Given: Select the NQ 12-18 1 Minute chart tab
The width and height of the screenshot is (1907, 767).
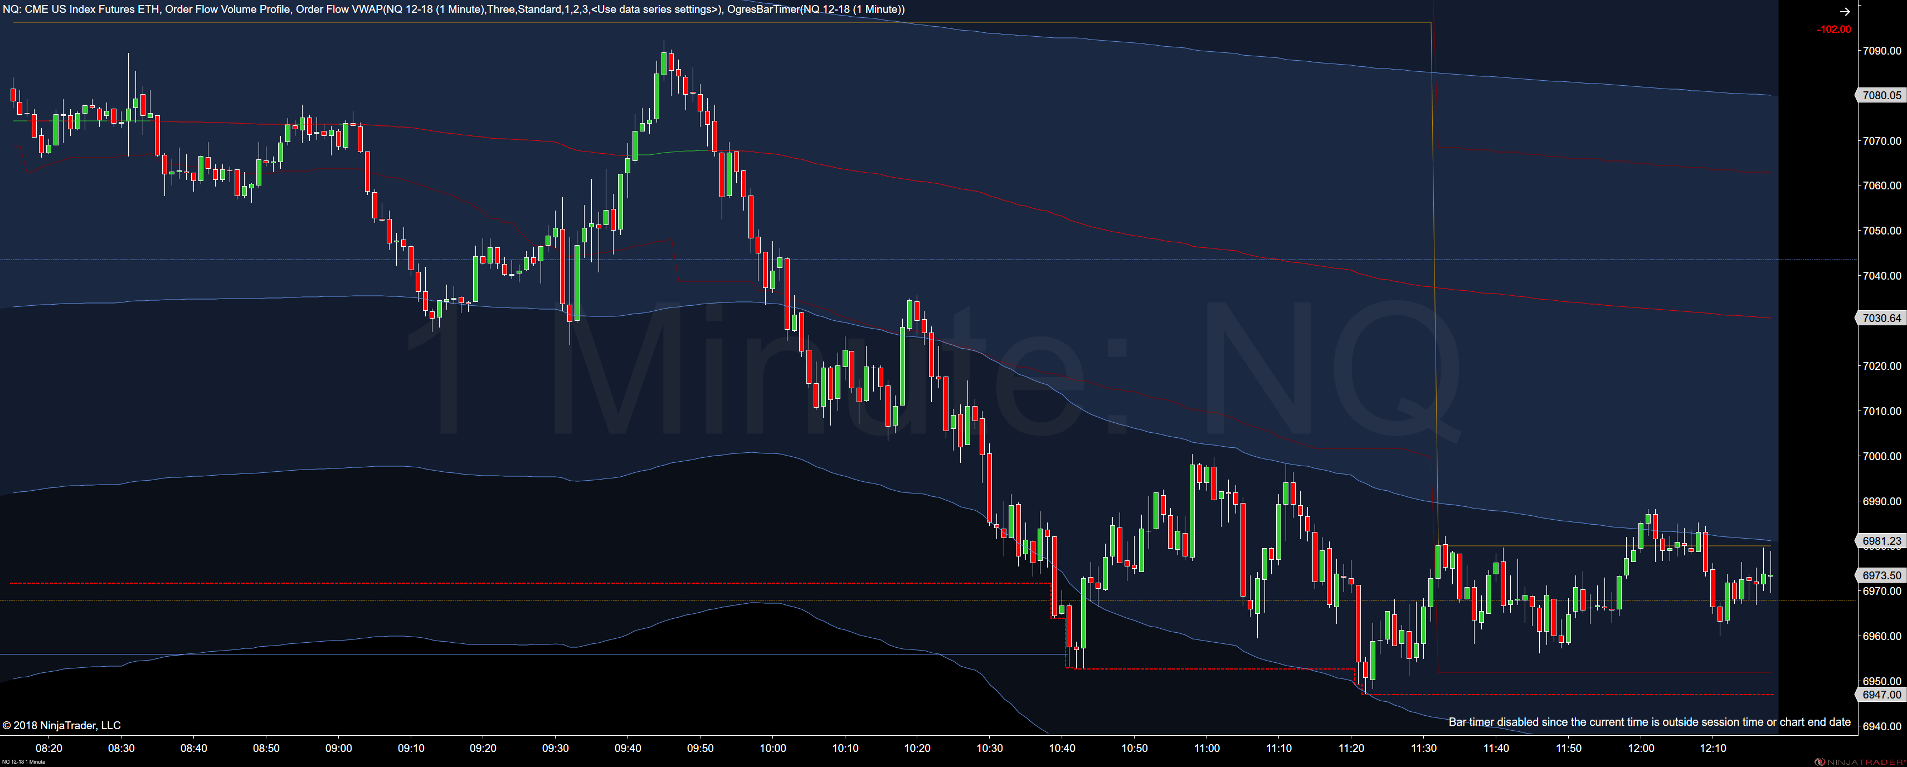Looking at the screenshot, I should coord(23,762).
